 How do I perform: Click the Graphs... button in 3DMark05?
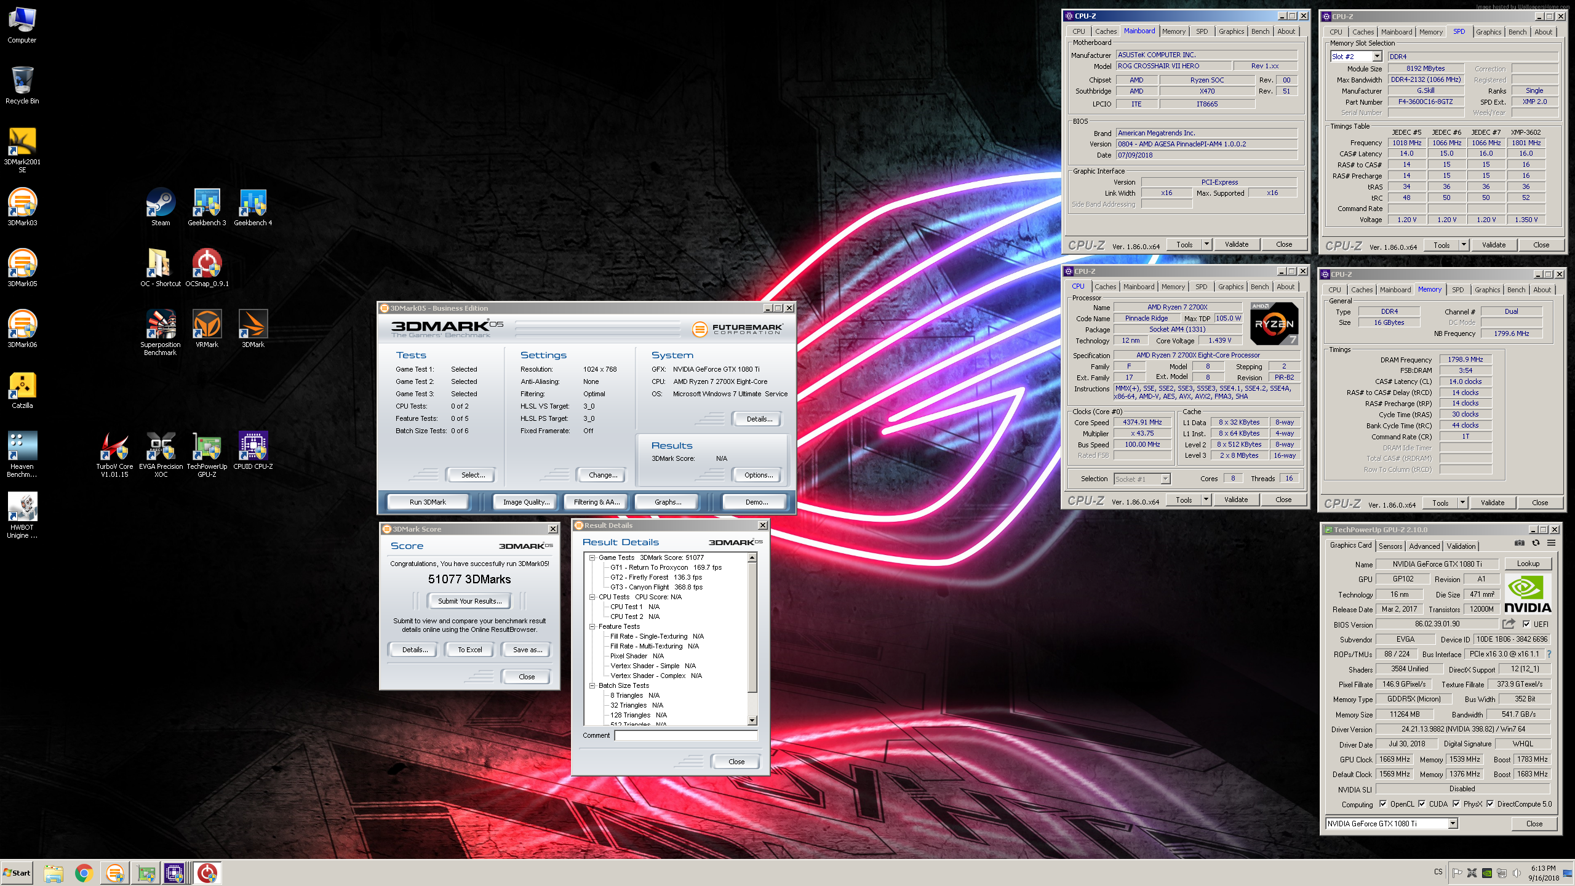668,502
